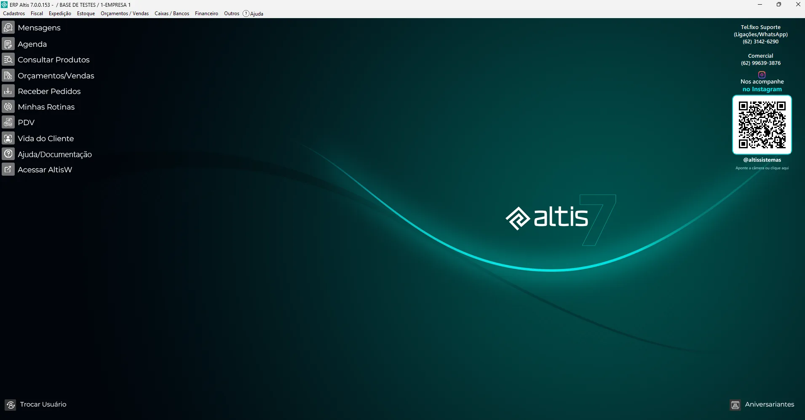The height and width of the screenshot is (420, 805).
Task: Close the ERP Altis window
Action: 798,5
